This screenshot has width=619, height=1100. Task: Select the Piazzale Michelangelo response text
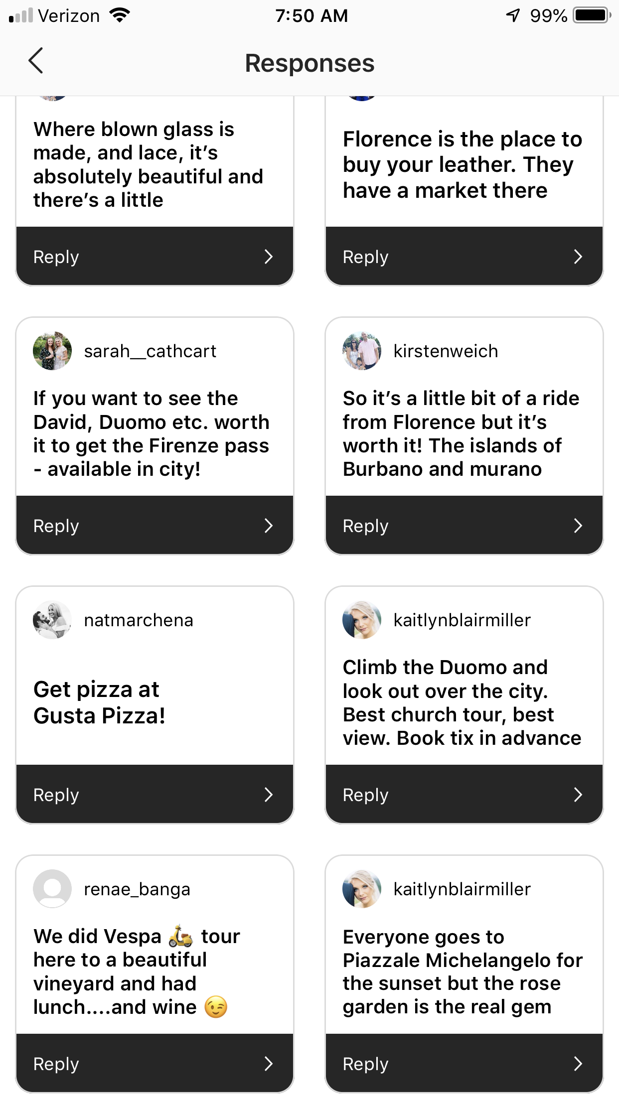pos(463,971)
